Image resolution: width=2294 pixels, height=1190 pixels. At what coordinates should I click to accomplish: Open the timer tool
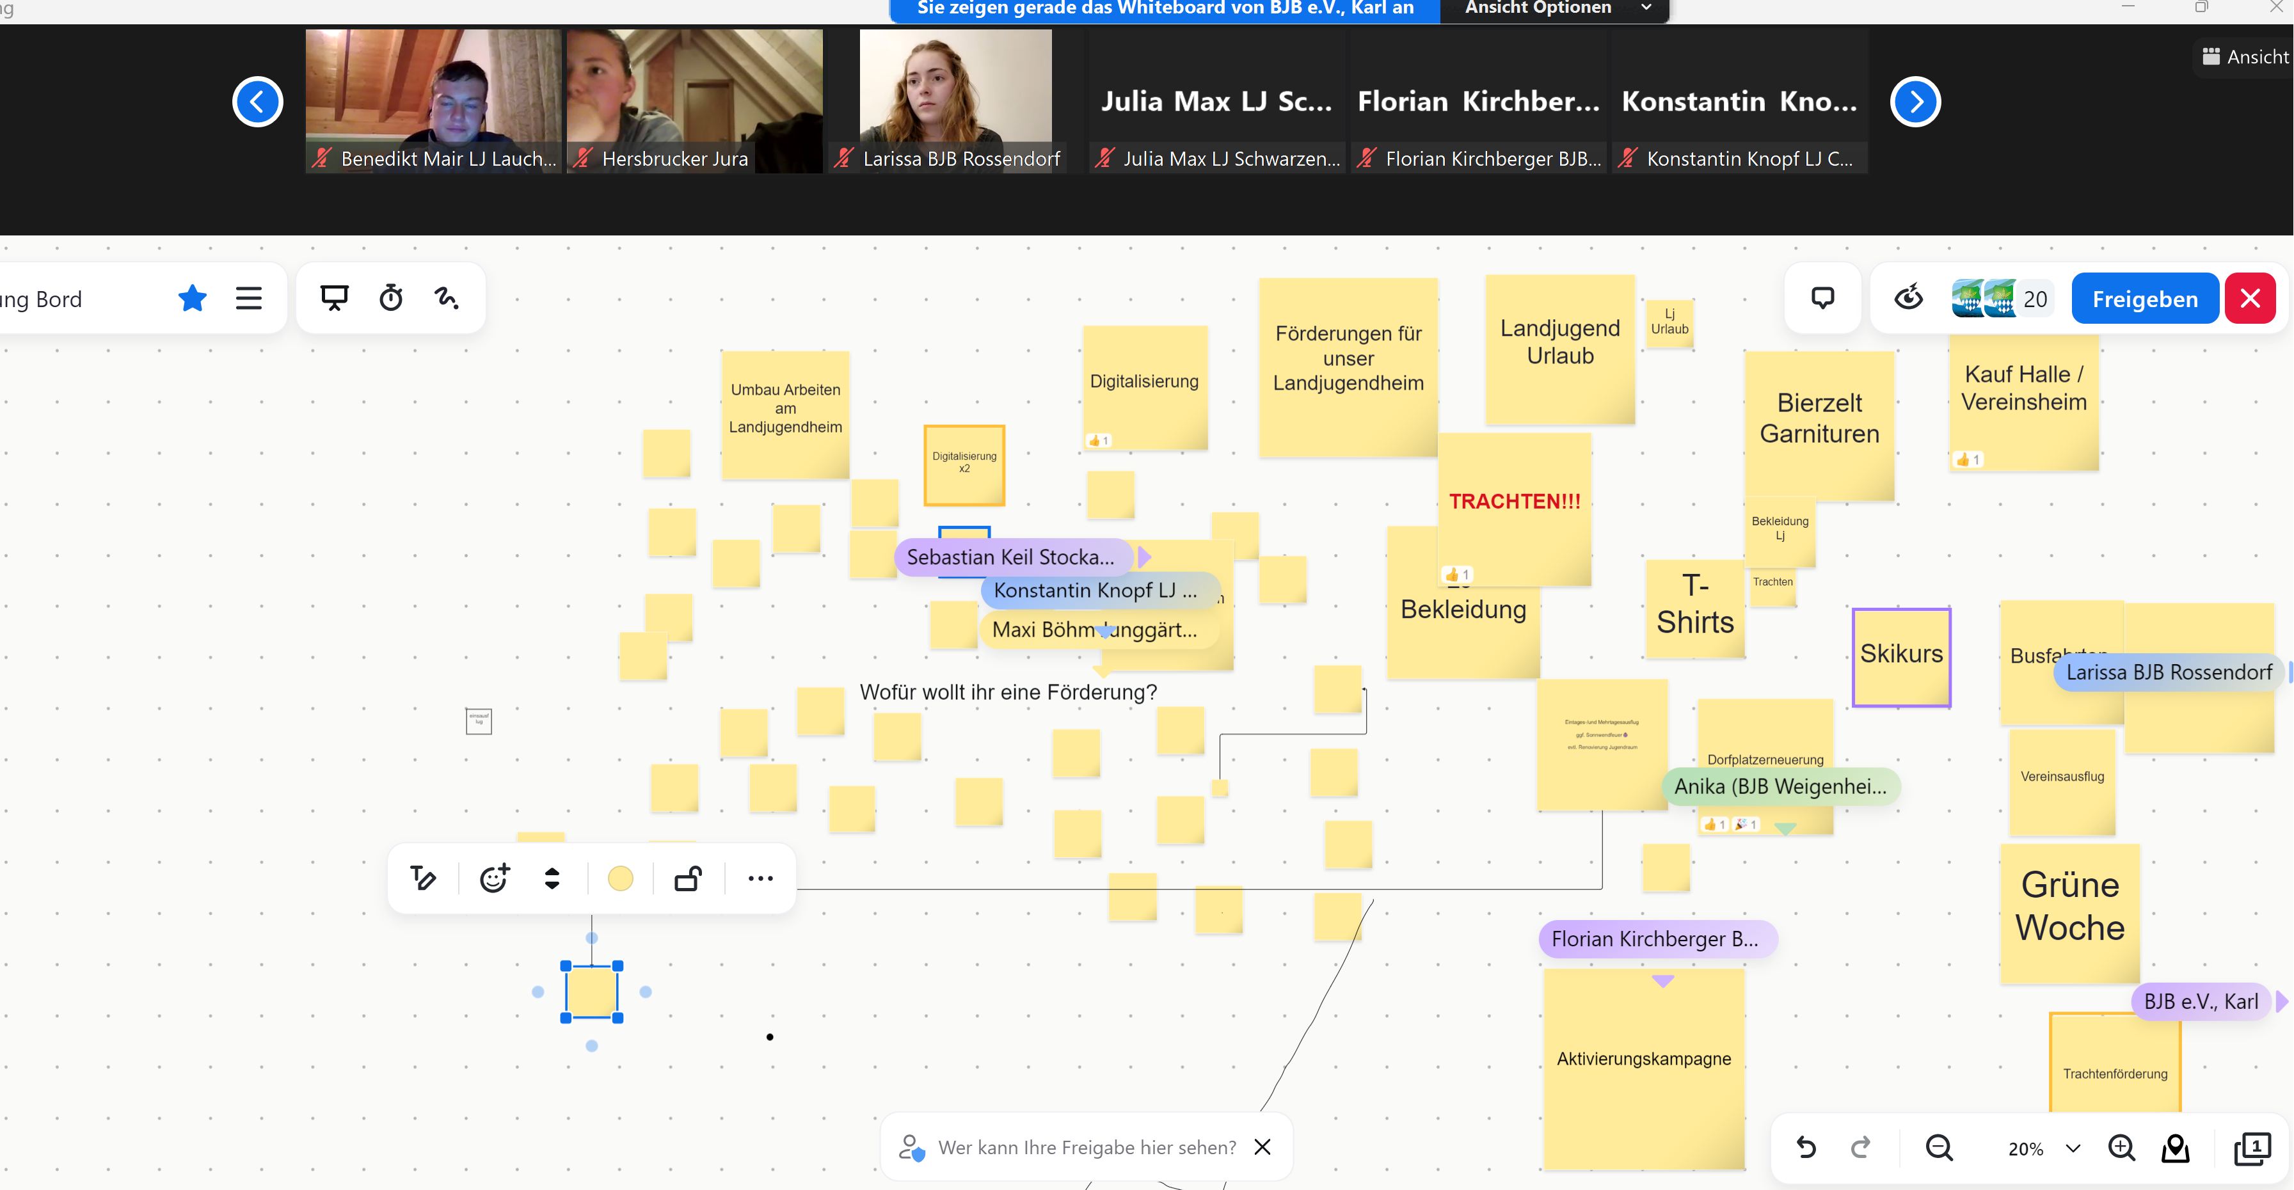(x=391, y=298)
